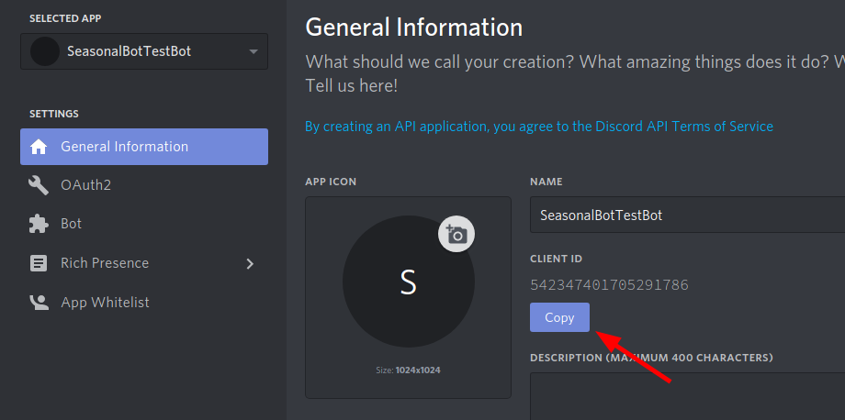The height and width of the screenshot is (420, 845).
Task: Click the SELECTED APP section label
Action: tap(65, 18)
